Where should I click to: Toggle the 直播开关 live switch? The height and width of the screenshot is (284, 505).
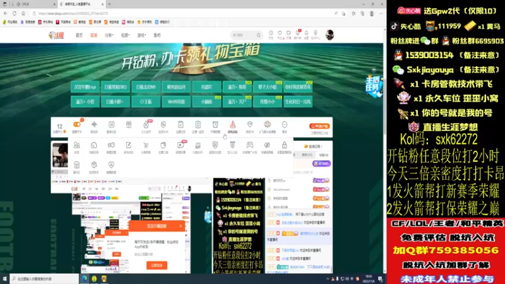76,124
